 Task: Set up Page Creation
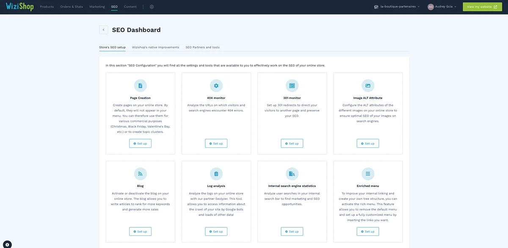(140, 143)
